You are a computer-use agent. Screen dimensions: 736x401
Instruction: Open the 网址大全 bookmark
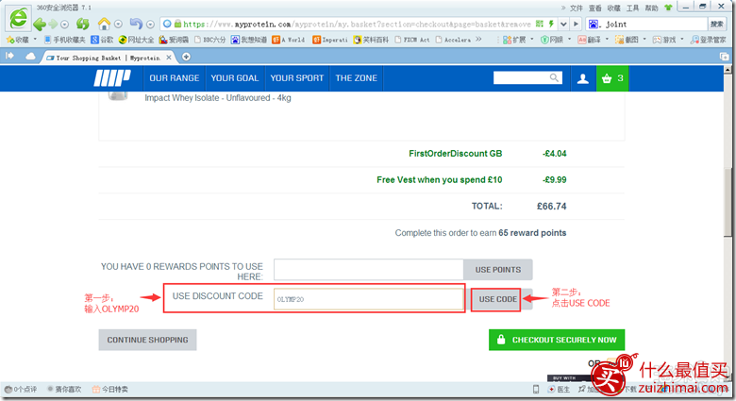tap(137, 40)
